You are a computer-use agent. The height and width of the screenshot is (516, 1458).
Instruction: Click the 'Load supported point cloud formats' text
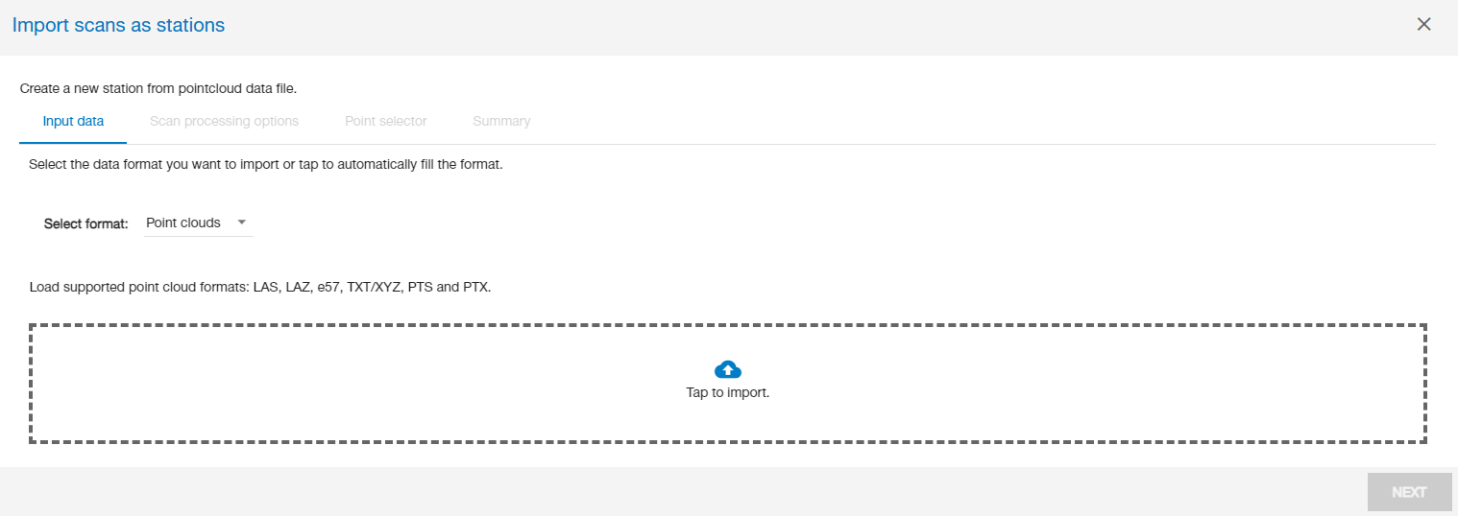pyautogui.click(x=140, y=287)
